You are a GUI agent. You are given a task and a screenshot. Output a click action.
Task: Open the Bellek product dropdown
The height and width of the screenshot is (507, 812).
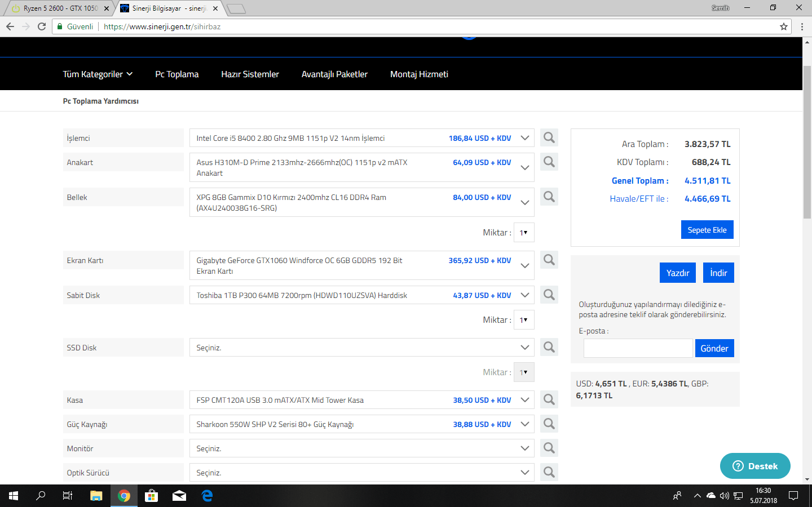(362, 202)
